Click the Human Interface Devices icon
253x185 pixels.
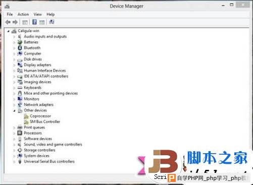click(x=20, y=71)
